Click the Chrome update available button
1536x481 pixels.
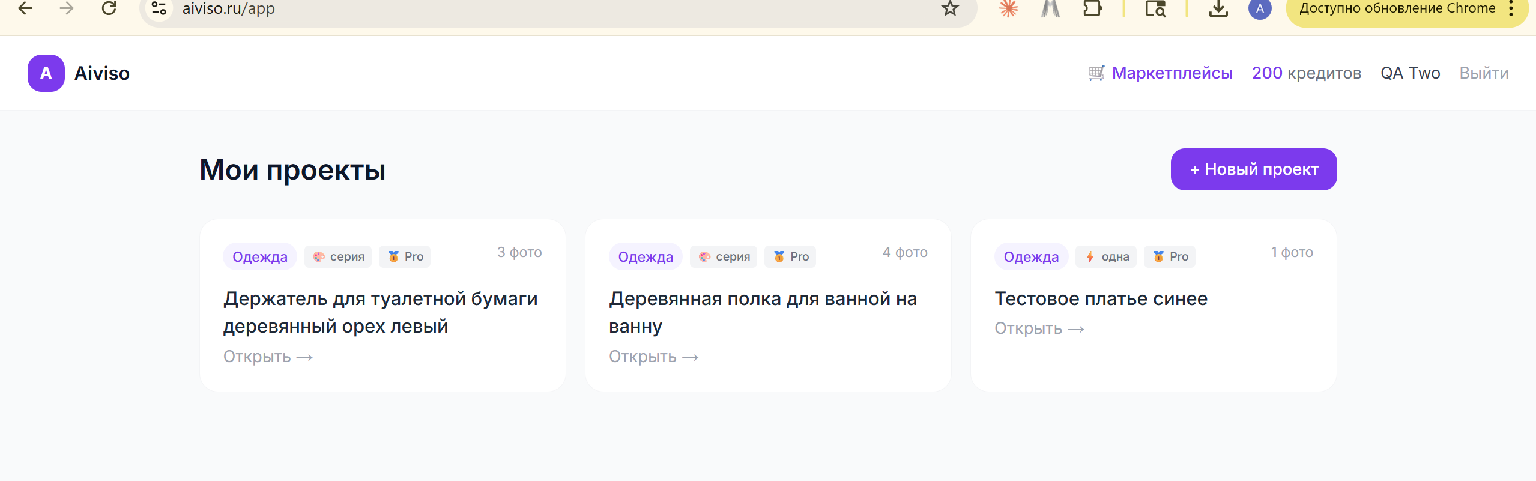pyautogui.click(x=1397, y=8)
